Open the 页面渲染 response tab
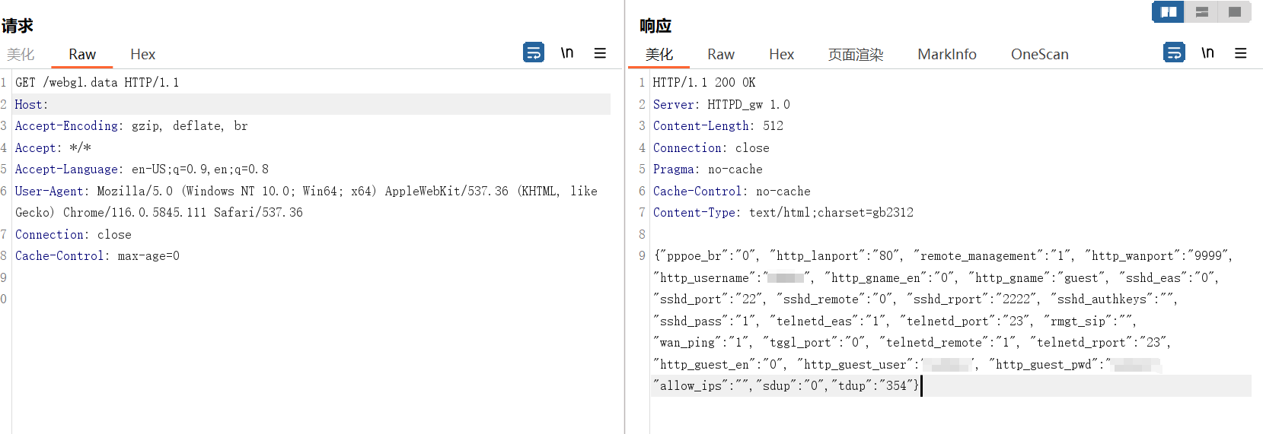Screen dimensions: 1263x434 coord(856,54)
